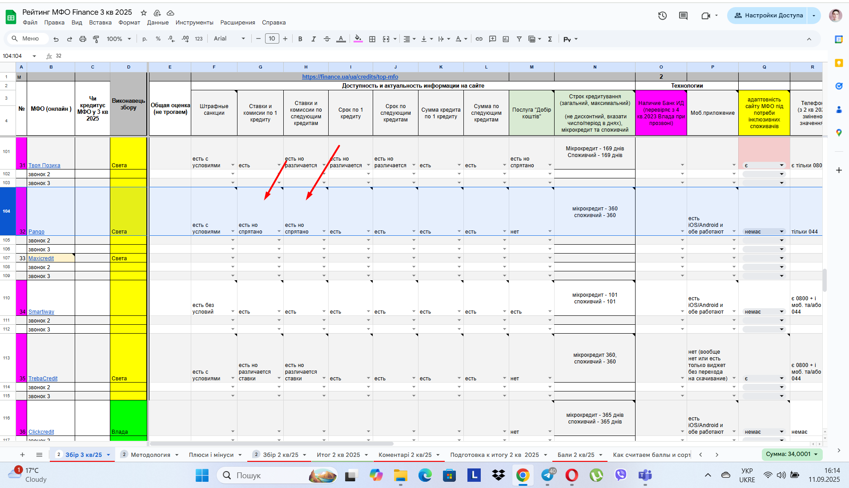Viewport: 849px width, 488px height.
Task: Click the undo icon in toolbar
Action: (56, 39)
